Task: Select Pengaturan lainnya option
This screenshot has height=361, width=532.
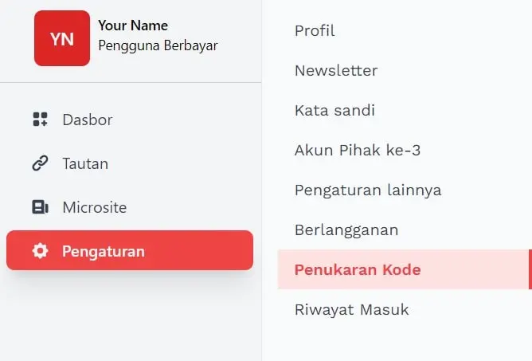Action: click(x=367, y=190)
